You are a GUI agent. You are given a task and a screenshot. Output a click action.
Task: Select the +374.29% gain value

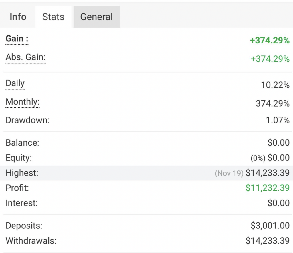tap(270, 40)
